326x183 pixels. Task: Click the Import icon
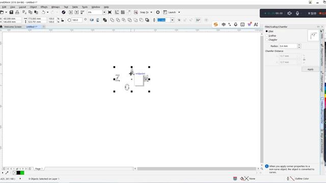(71, 12)
